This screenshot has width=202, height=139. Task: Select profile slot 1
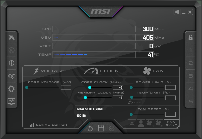click(190, 51)
